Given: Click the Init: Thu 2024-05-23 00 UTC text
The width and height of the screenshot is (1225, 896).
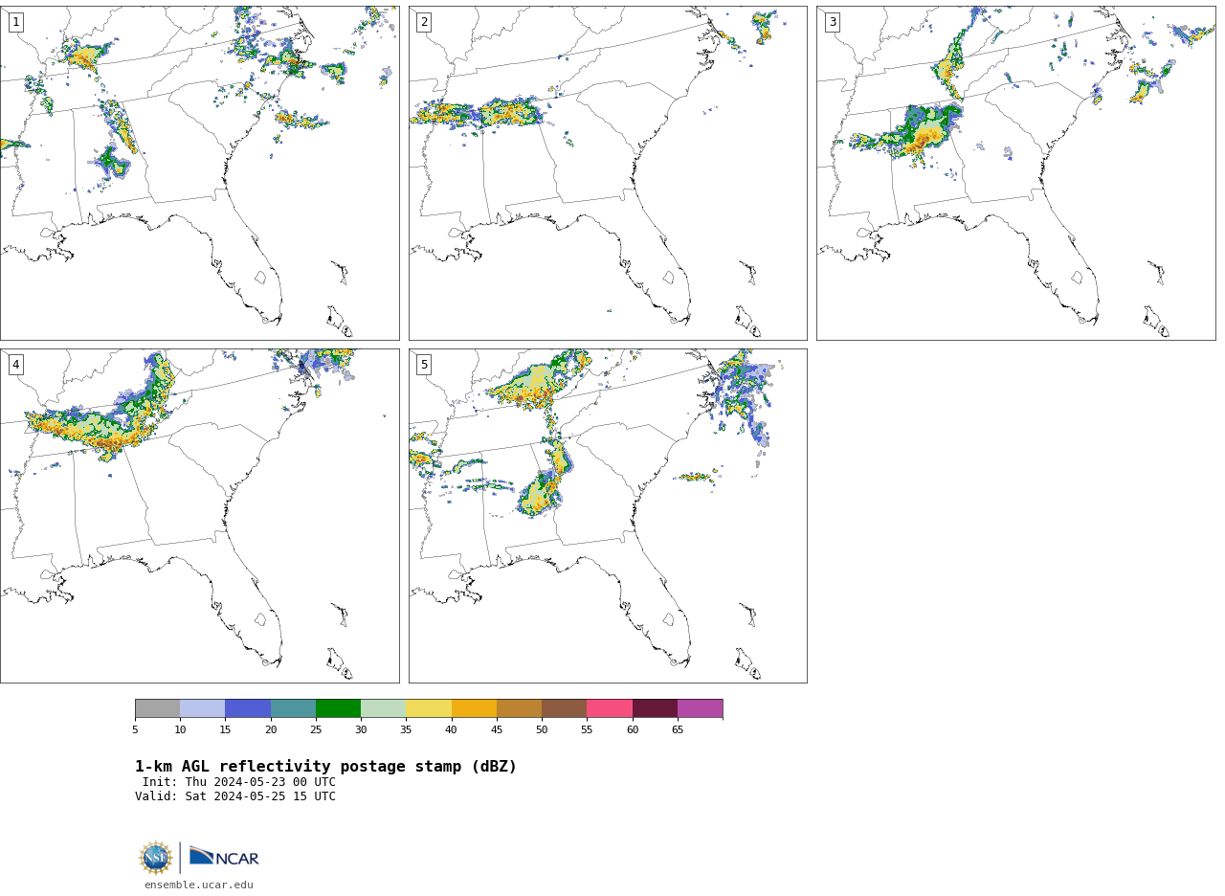Looking at the screenshot, I should [x=239, y=782].
